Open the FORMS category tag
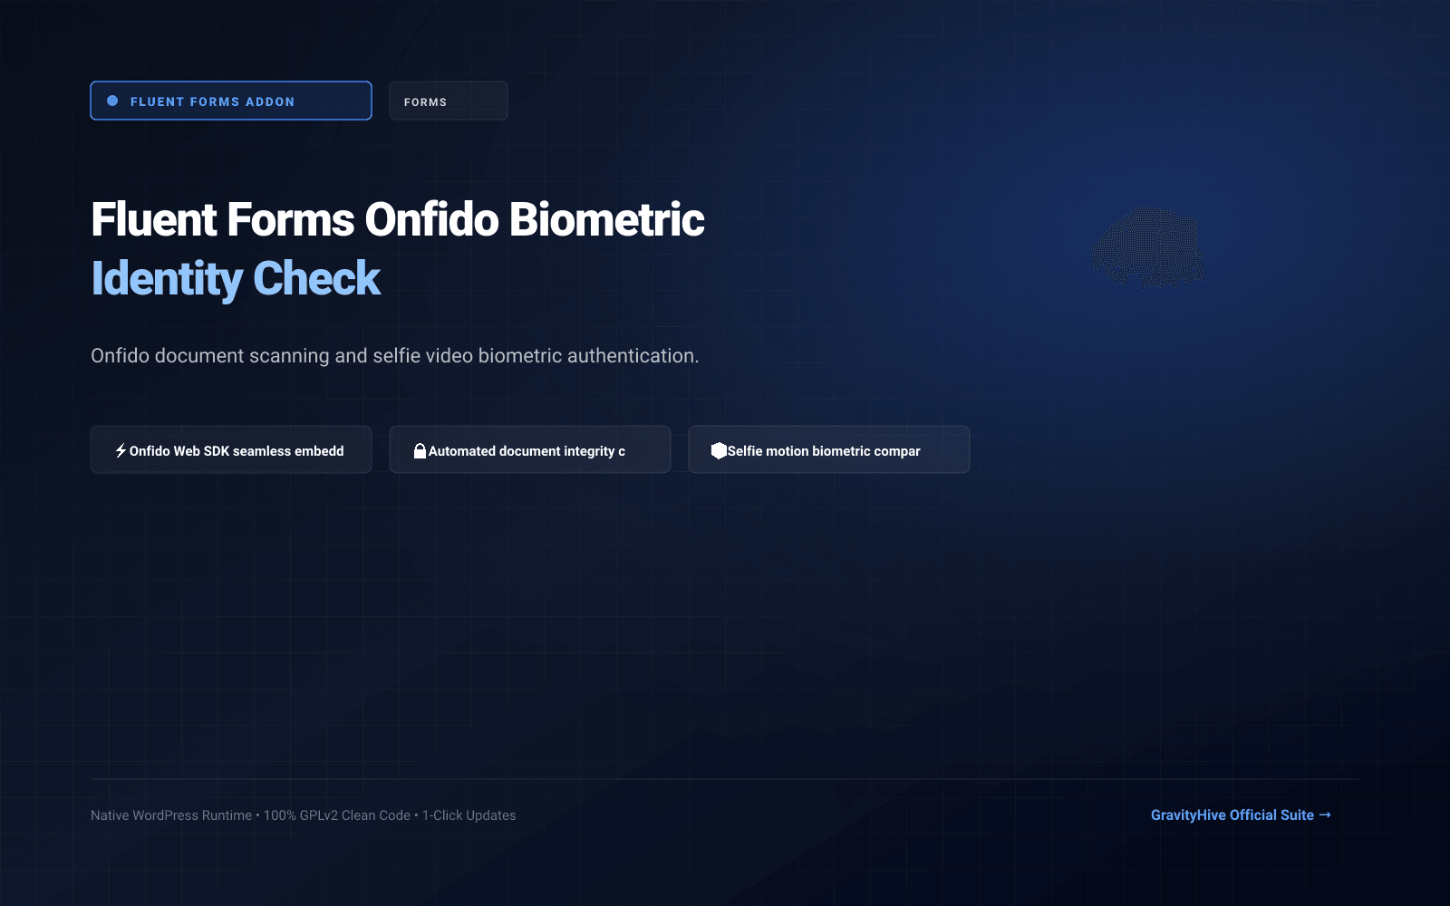1450x906 pixels. [449, 101]
